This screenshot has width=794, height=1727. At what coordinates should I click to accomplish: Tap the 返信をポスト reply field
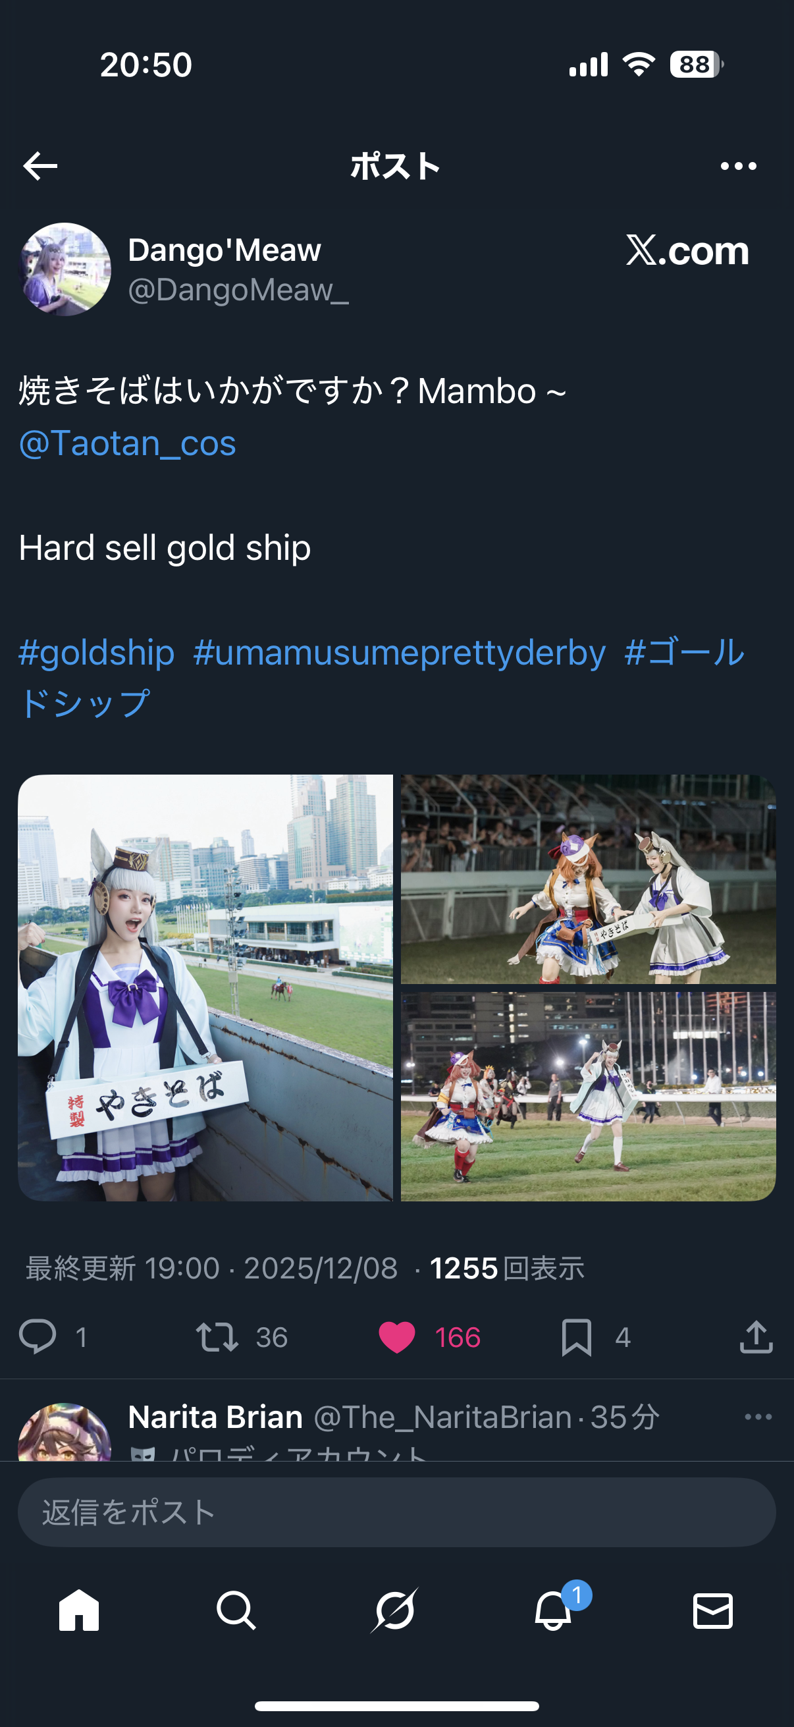[396, 1512]
